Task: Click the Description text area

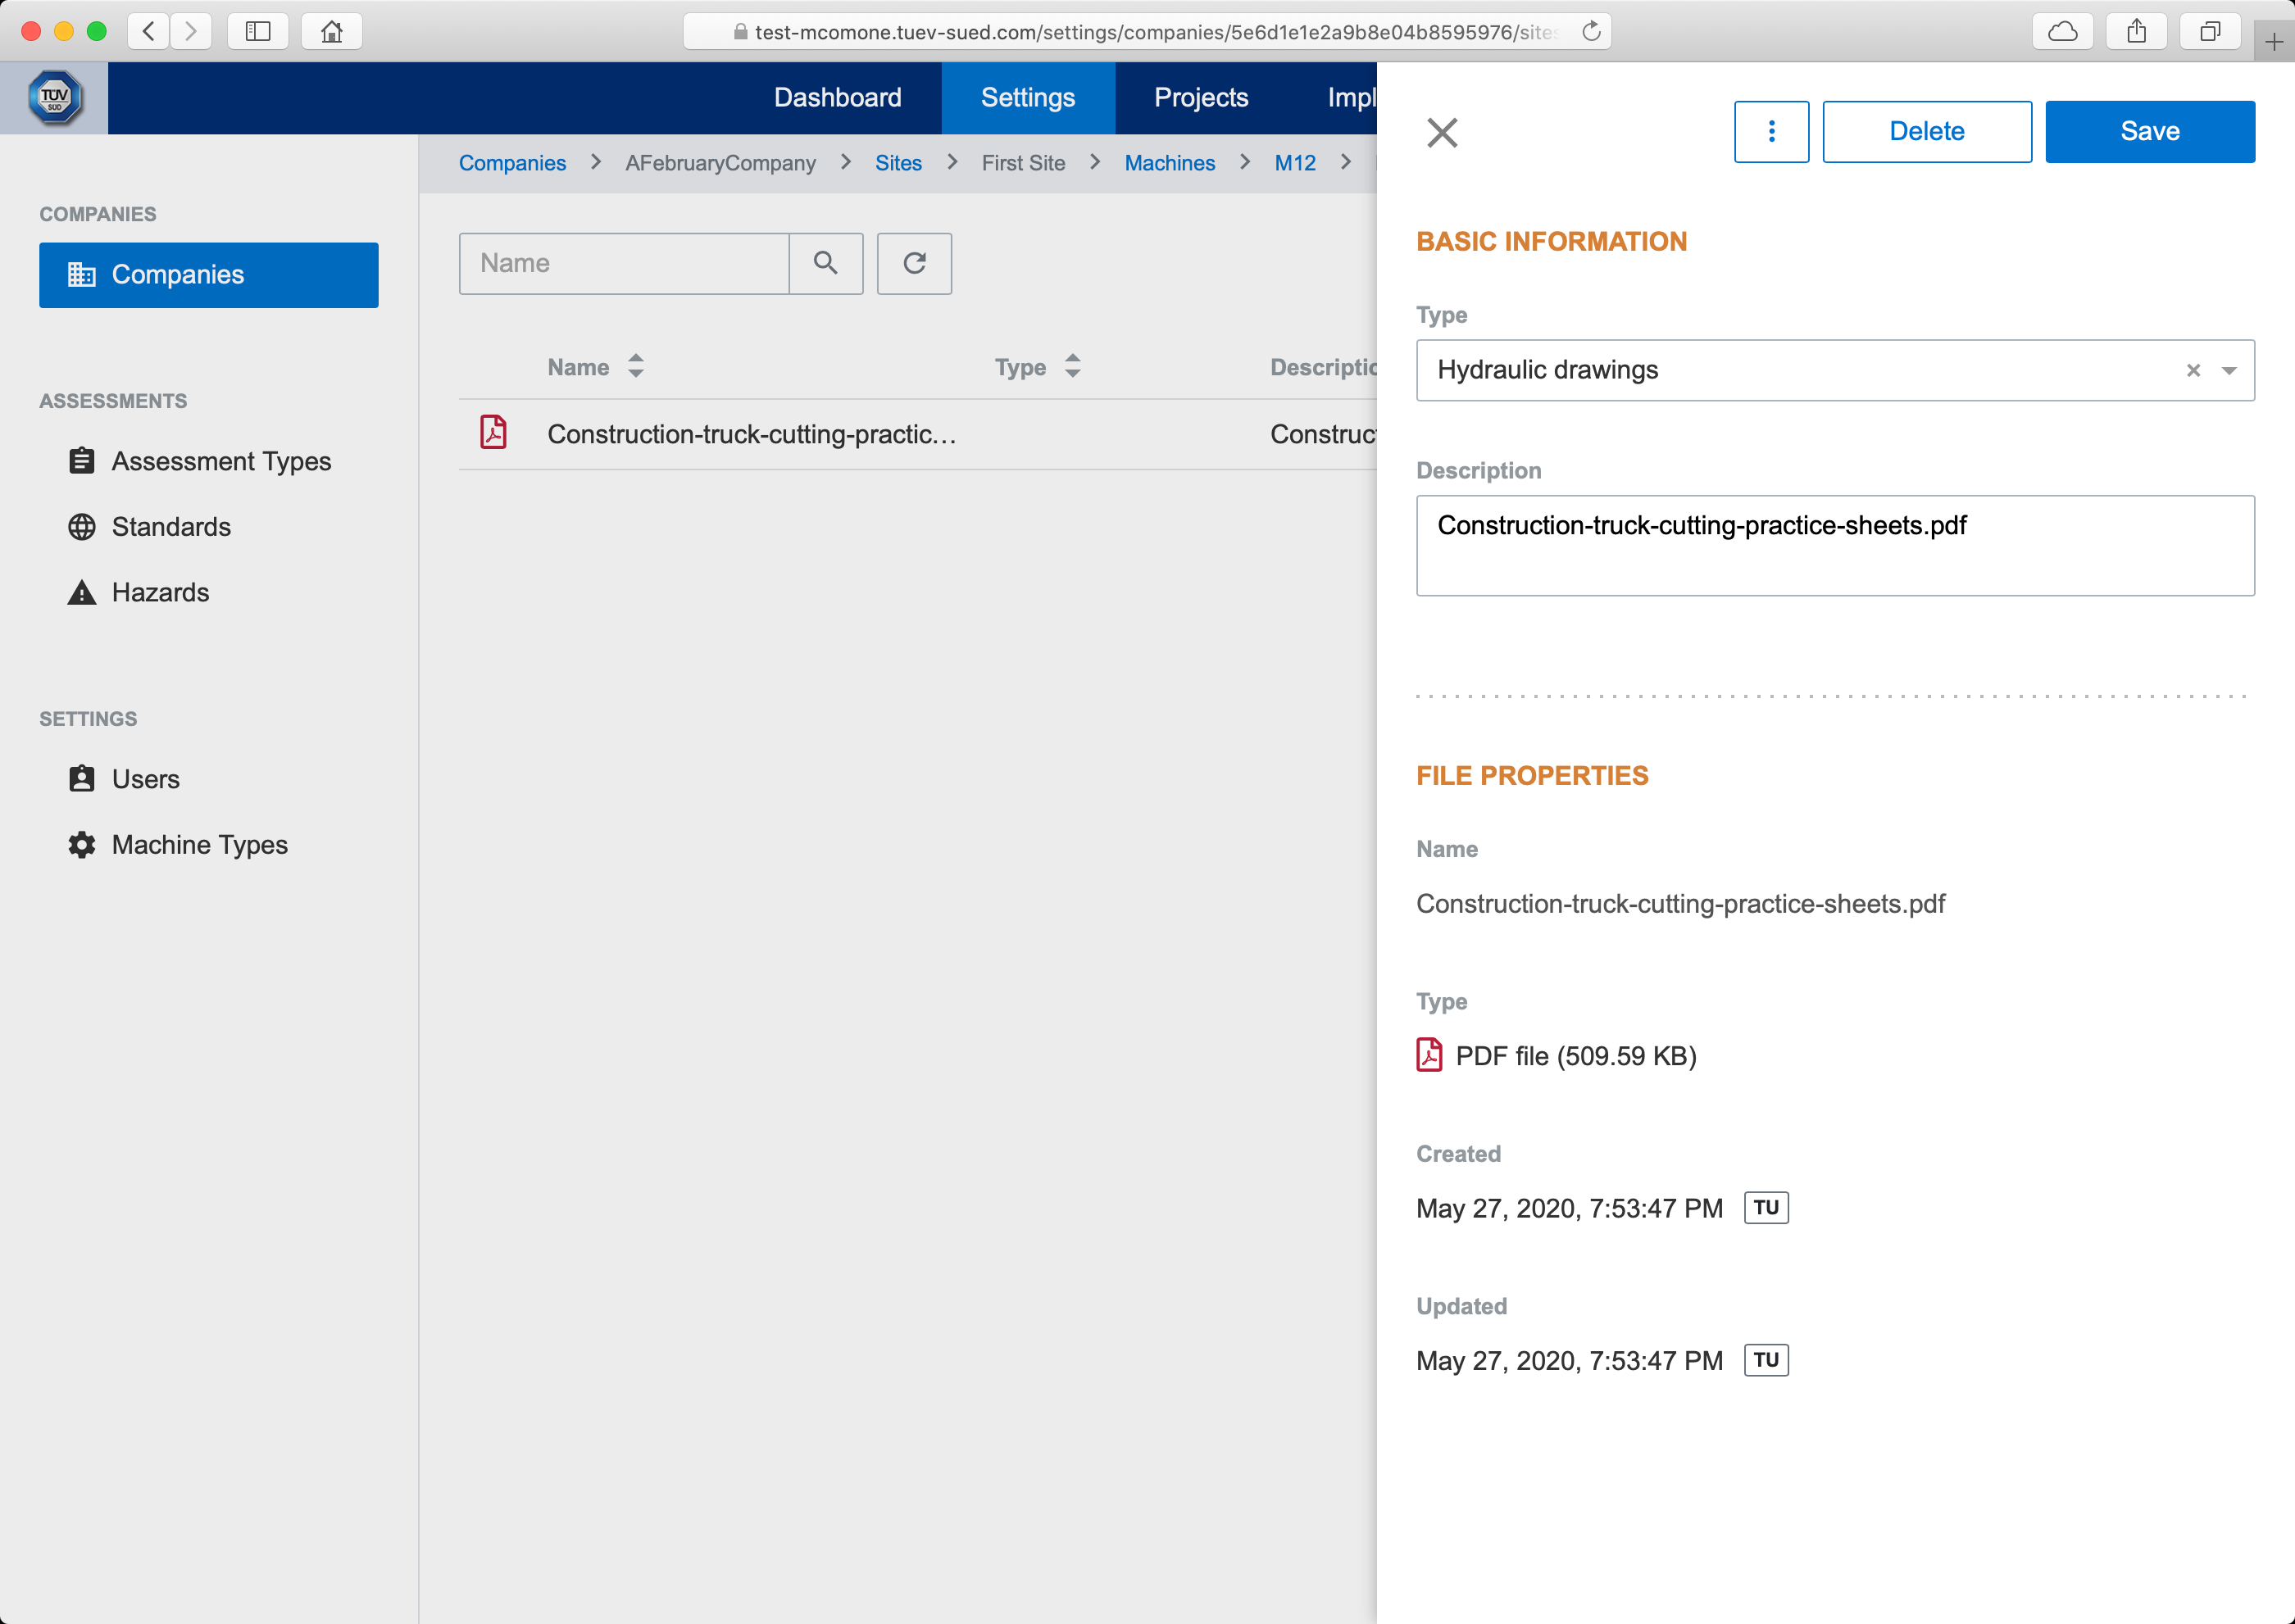Action: 1834,545
